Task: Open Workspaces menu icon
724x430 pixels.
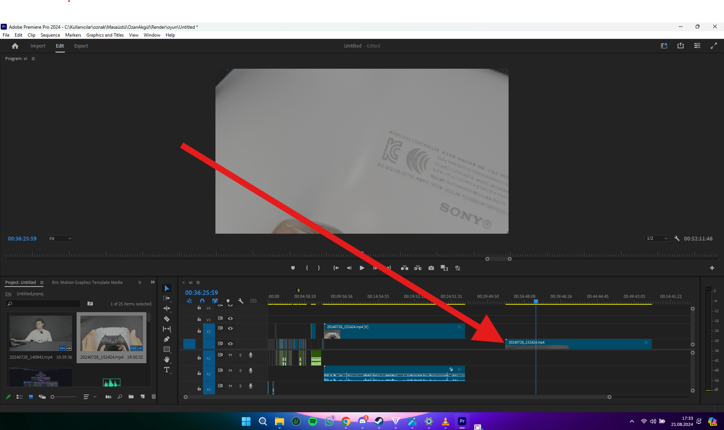Action: click(697, 46)
